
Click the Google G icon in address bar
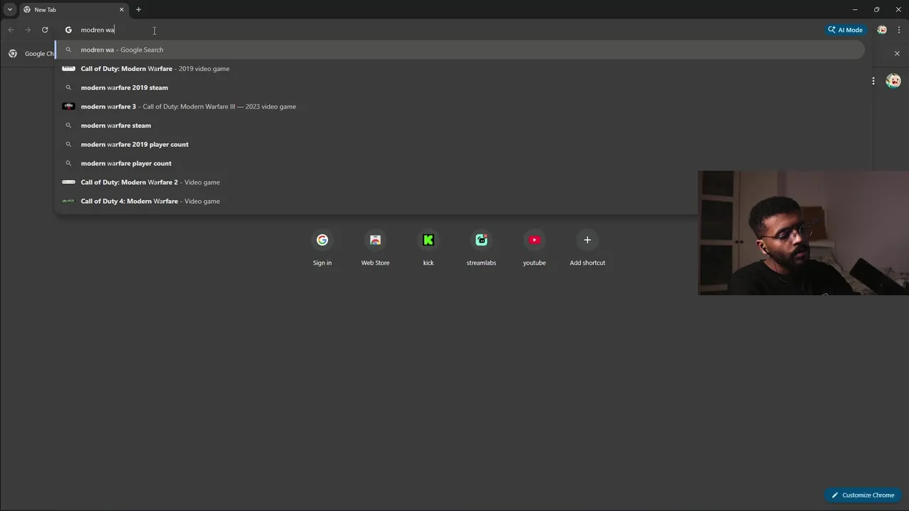[x=69, y=30]
